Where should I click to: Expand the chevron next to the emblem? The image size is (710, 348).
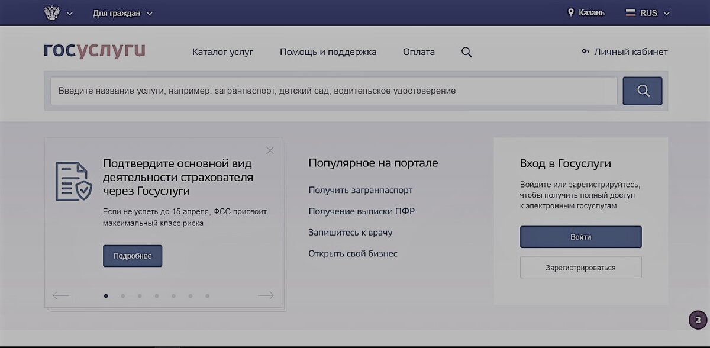point(70,13)
